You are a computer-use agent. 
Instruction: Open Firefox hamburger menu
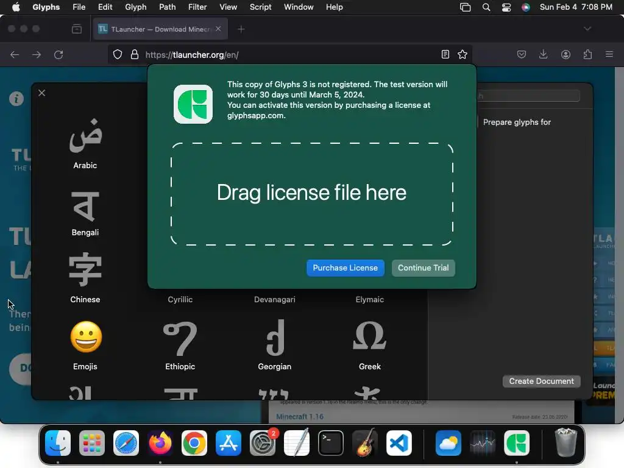coord(609,54)
